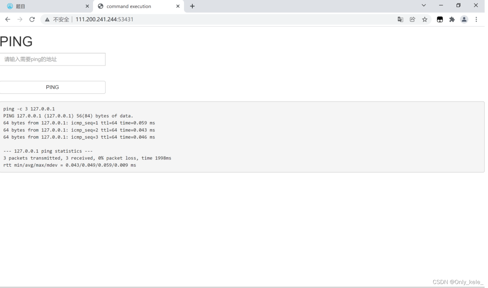This screenshot has height=288, width=488.
Task: Close the Chrome browser window
Action: tap(476, 5)
